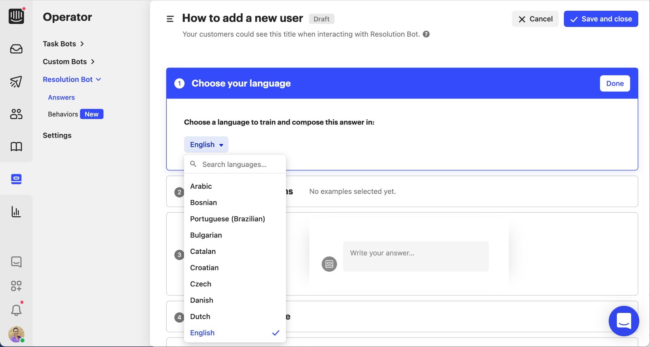
Task: Select the Outbound paper plane icon
Action: click(x=16, y=82)
